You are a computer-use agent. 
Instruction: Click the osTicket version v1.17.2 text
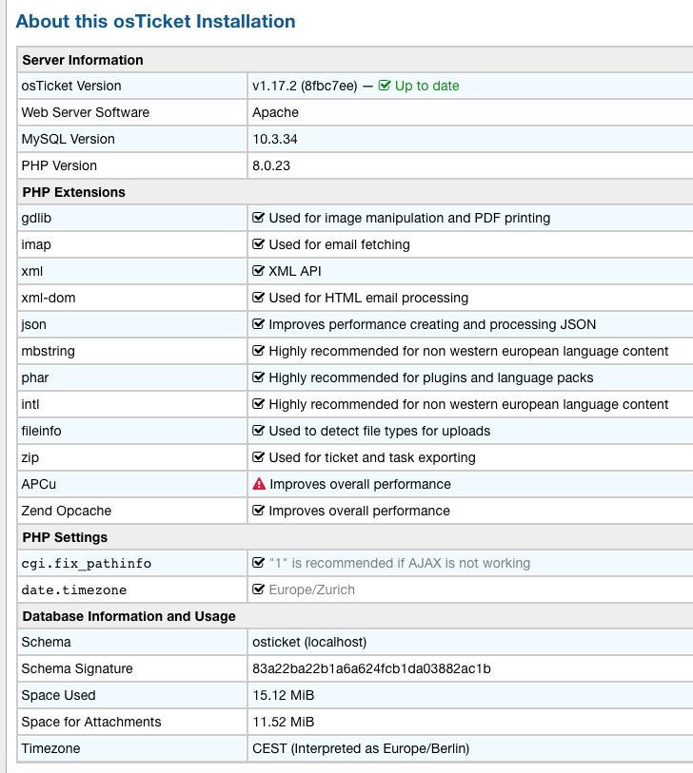305,86
